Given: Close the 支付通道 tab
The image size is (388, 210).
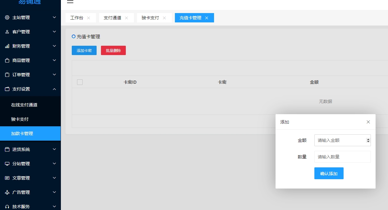Looking at the screenshot, I should pos(126,18).
